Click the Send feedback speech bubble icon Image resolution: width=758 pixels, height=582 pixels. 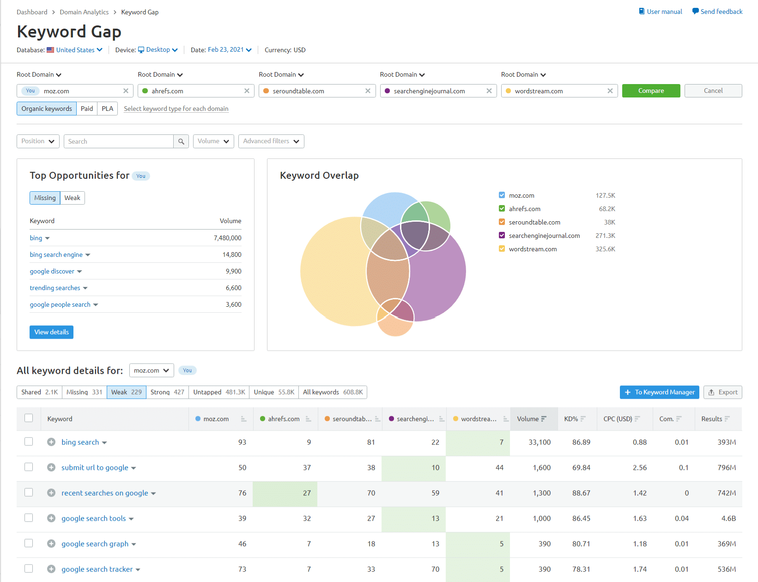coord(695,12)
